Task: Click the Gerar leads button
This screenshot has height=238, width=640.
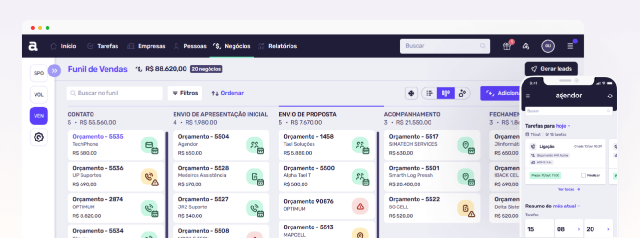Action: (x=551, y=69)
